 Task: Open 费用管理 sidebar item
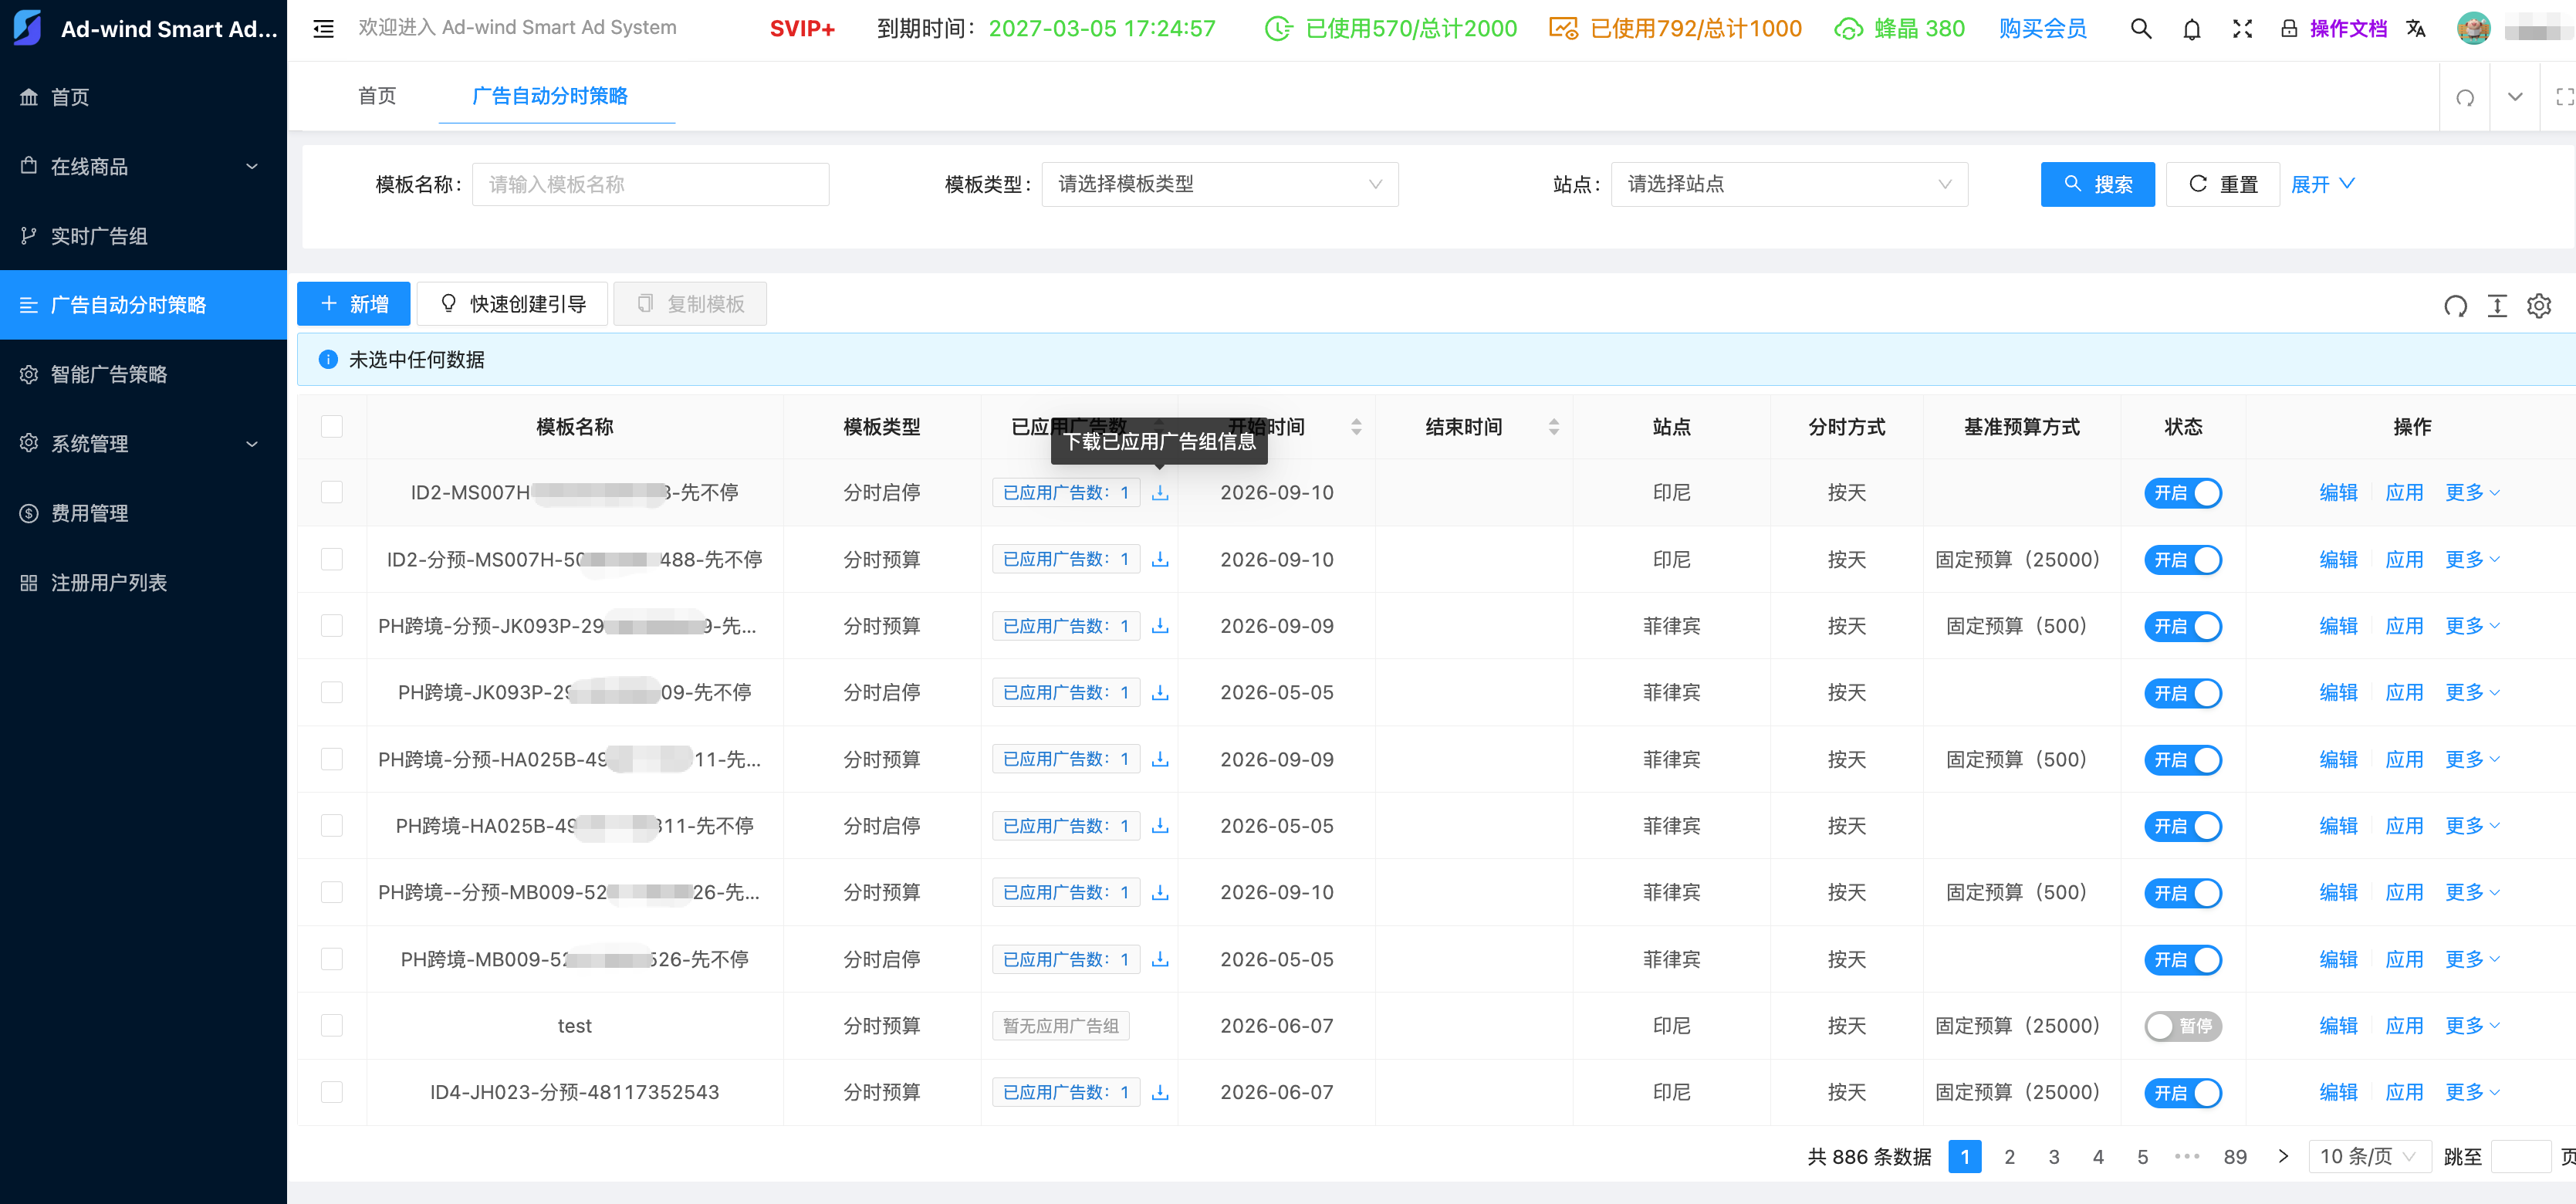[x=143, y=514]
